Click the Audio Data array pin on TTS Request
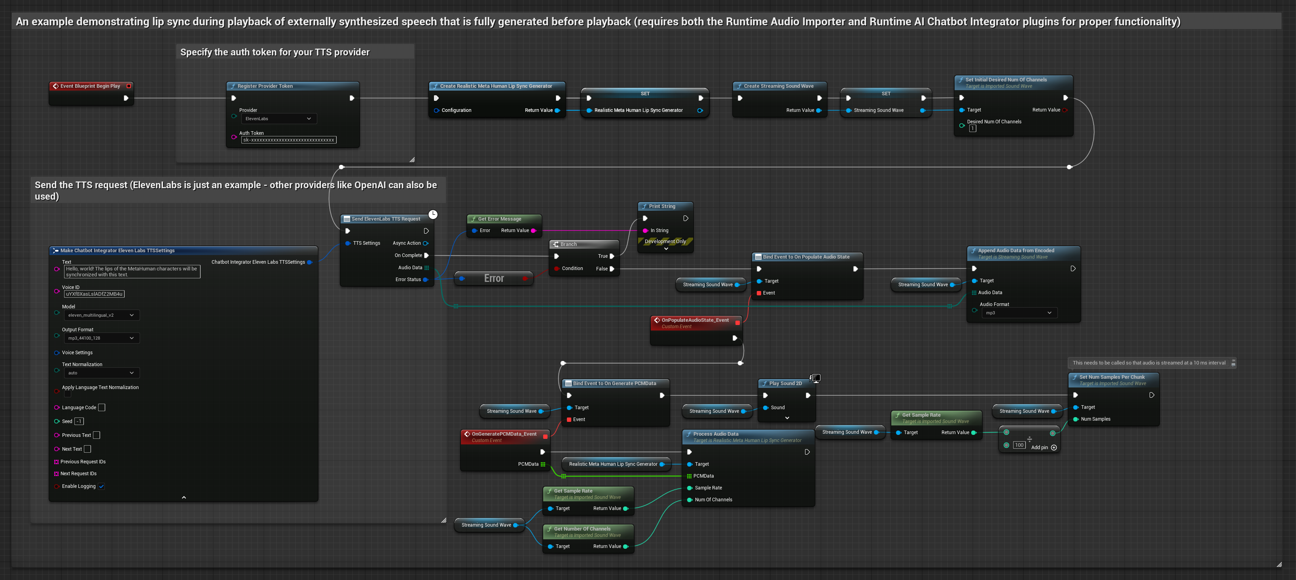This screenshot has width=1296, height=580. (x=426, y=268)
